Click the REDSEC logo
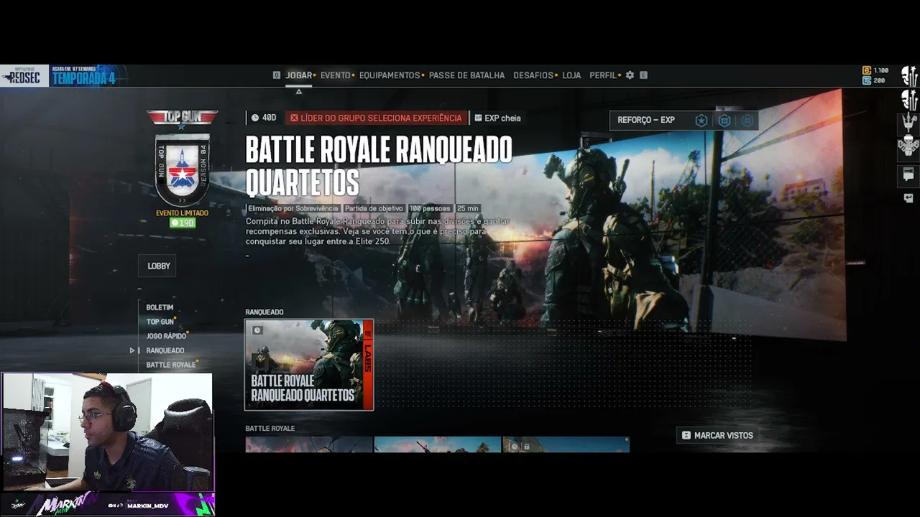920x517 pixels. 24,76
